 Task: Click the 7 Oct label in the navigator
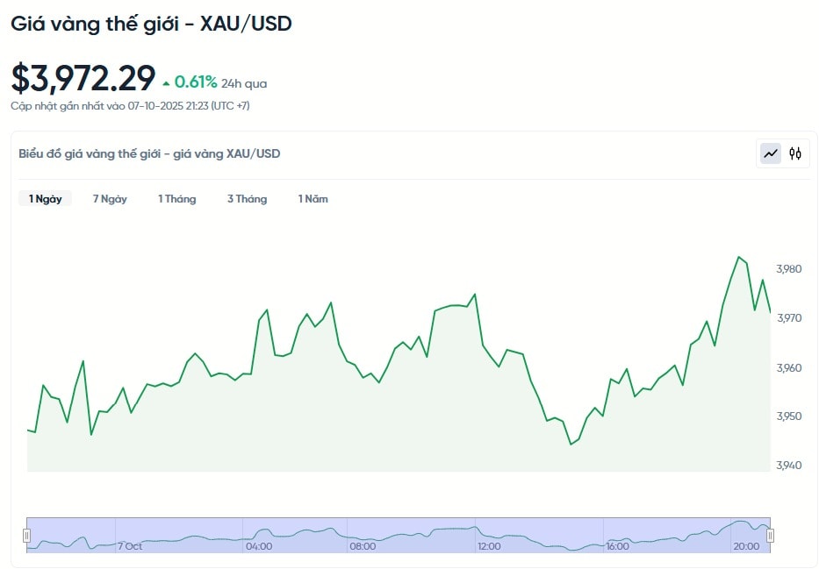130,546
